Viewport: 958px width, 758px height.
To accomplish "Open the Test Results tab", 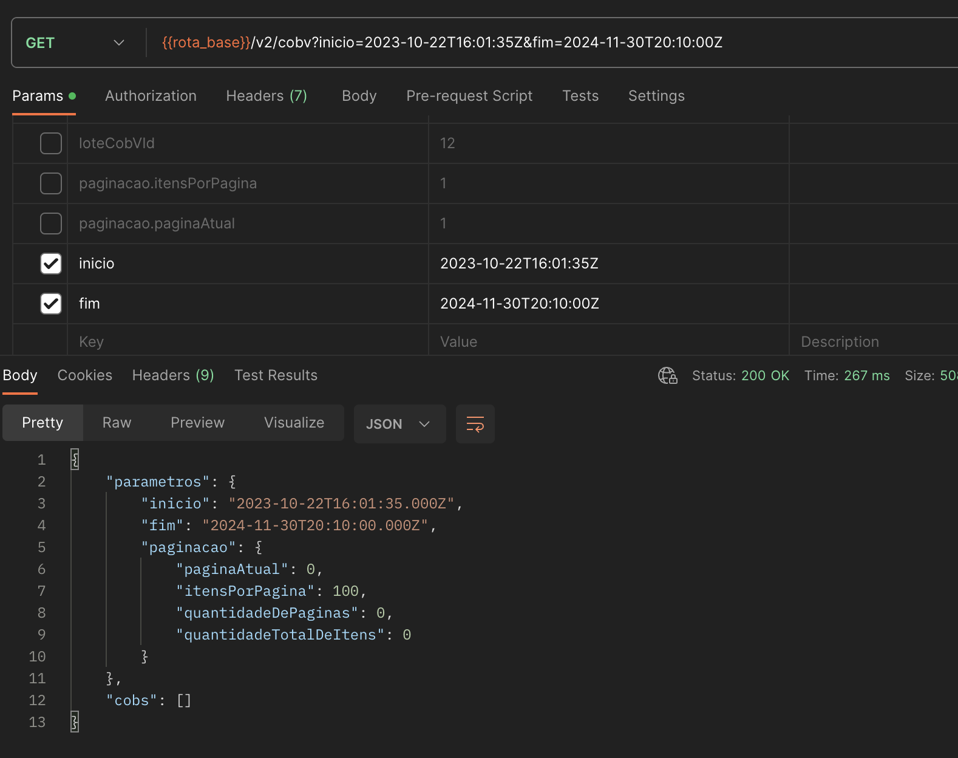I will pyautogui.click(x=276, y=375).
